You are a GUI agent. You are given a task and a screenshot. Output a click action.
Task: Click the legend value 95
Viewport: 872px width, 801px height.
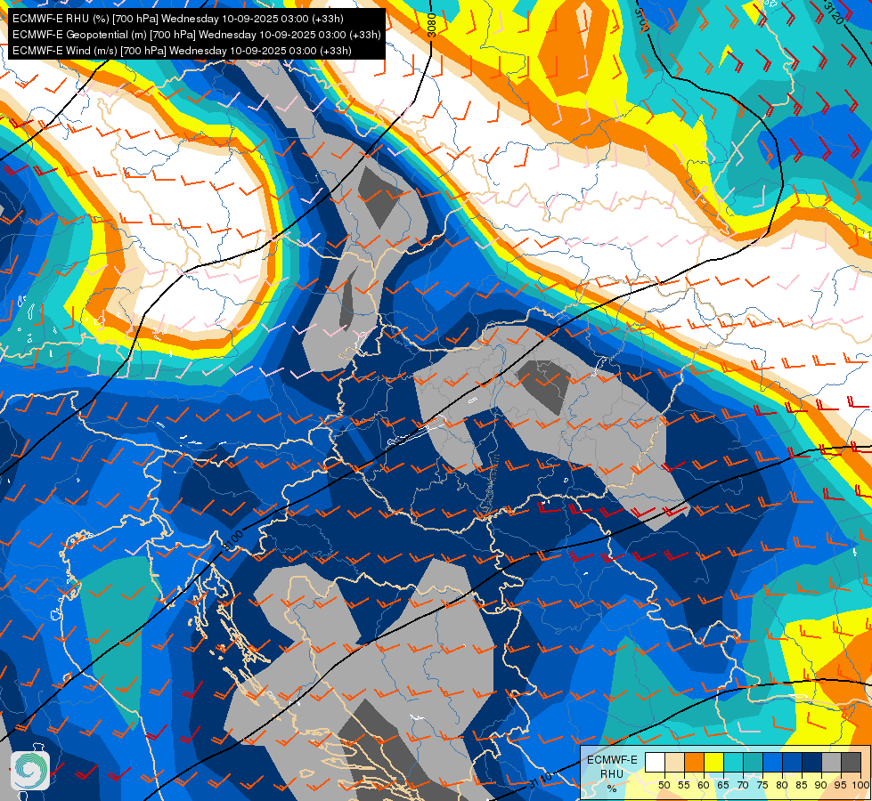point(841,785)
